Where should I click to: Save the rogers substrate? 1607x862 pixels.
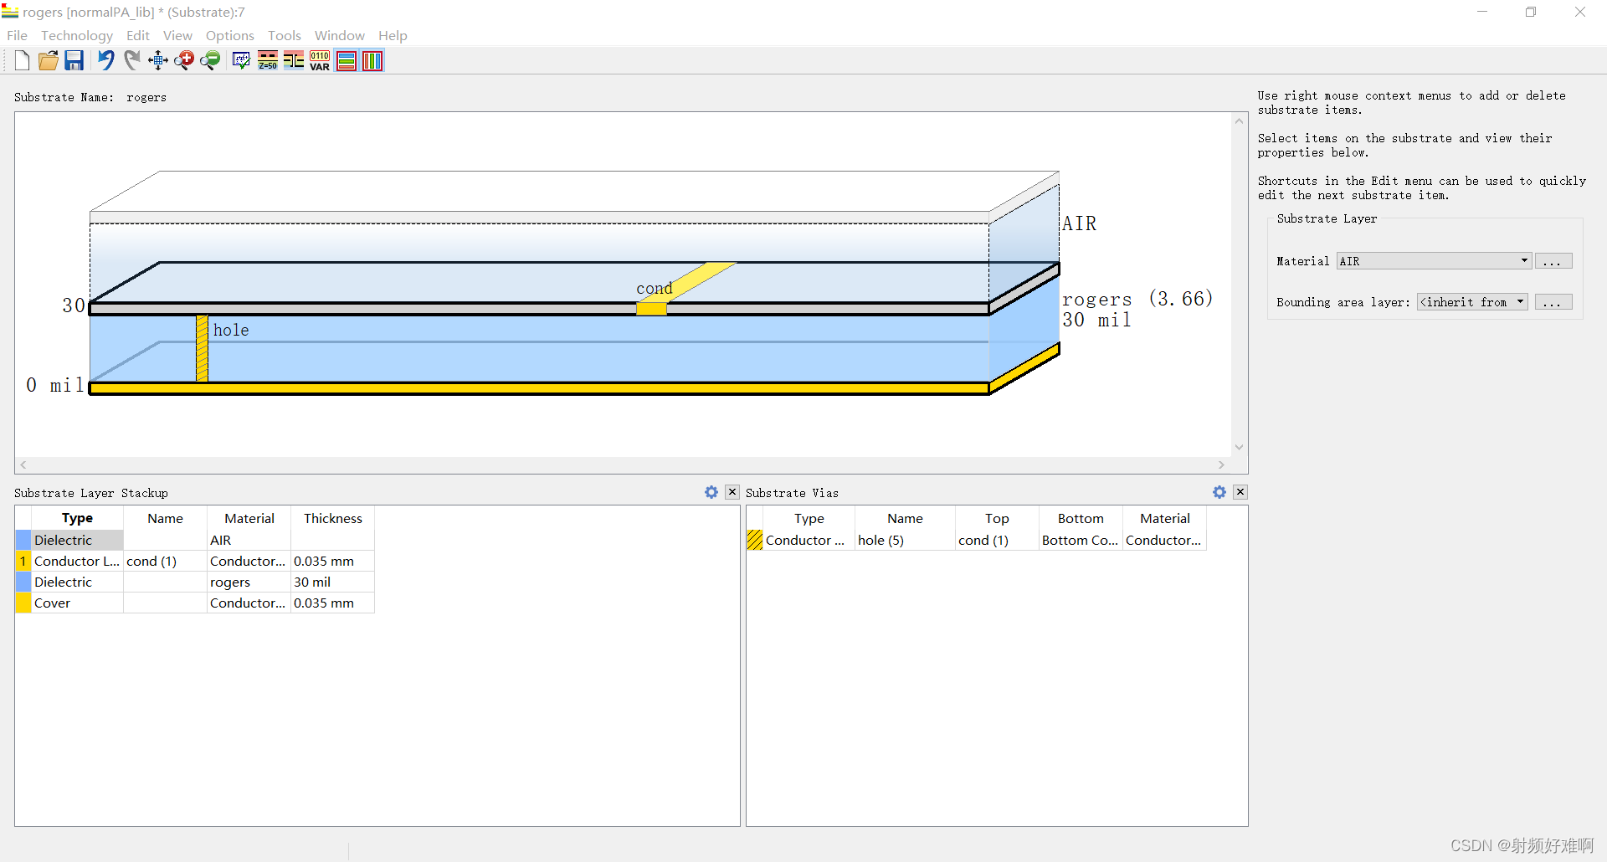pyautogui.click(x=74, y=60)
